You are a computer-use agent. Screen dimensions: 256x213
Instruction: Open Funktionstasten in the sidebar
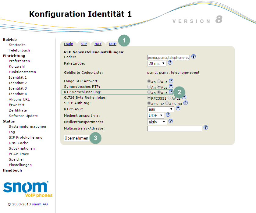(22, 72)
